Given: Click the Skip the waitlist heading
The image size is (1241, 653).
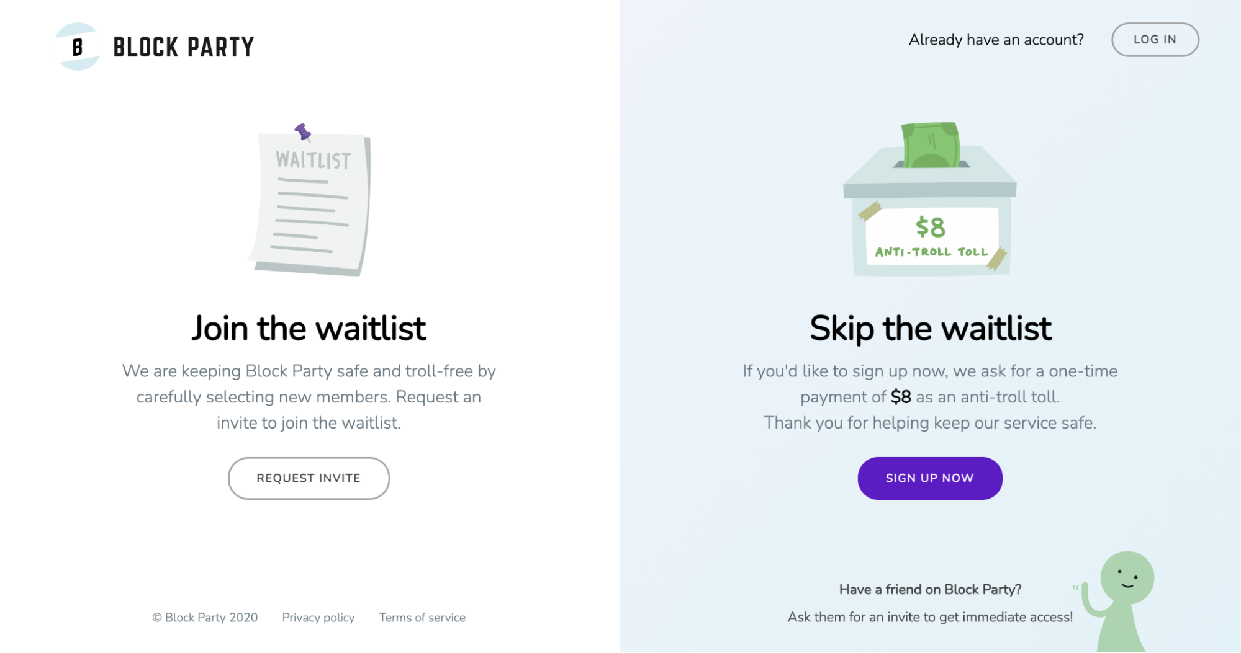Looking at the screenshot, I should [x=931, y=328].
